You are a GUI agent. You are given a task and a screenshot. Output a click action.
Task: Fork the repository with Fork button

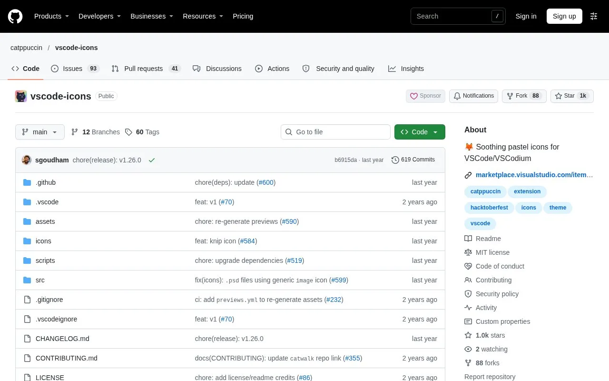524,96
